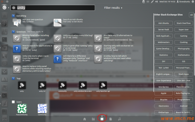This screenshot has height=122, width=195.
Task: Pick the Apple filter
Action: 164,93
